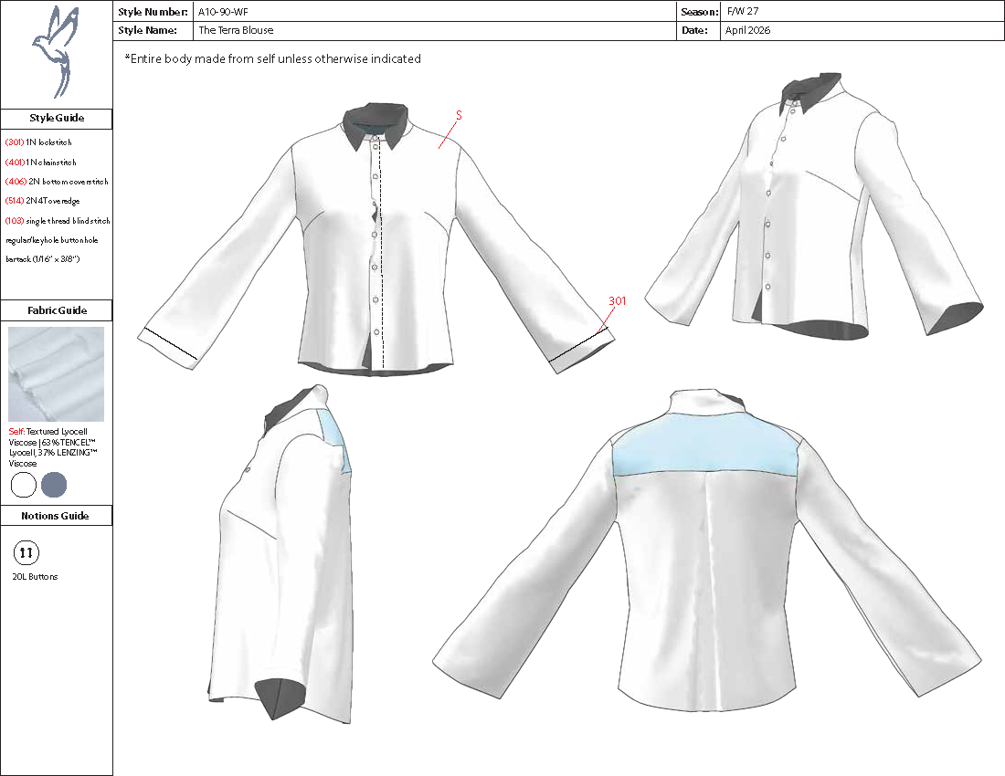Screen dimensions: 1005x776
Task: Click the regular/keyhole buttonhole entry
Action: click(51, 240)
